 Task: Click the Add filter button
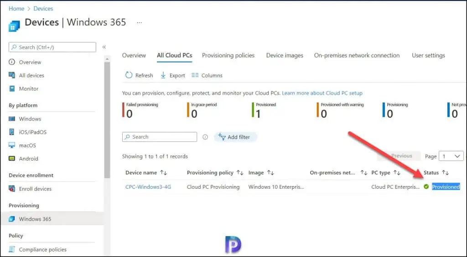[x=235, y=137]
